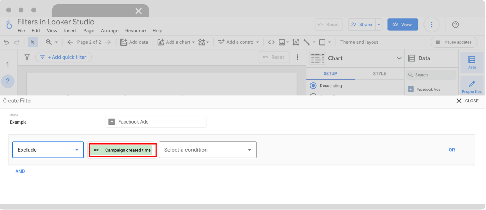Image resolution: width=486 pixels, height=210 pixels.
Task: Click the Undo icon
Action: [x=6, y=42]
